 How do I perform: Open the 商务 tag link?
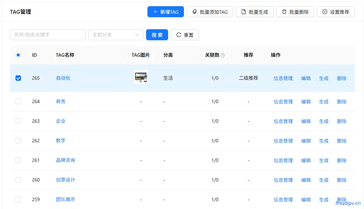(61, 101)
